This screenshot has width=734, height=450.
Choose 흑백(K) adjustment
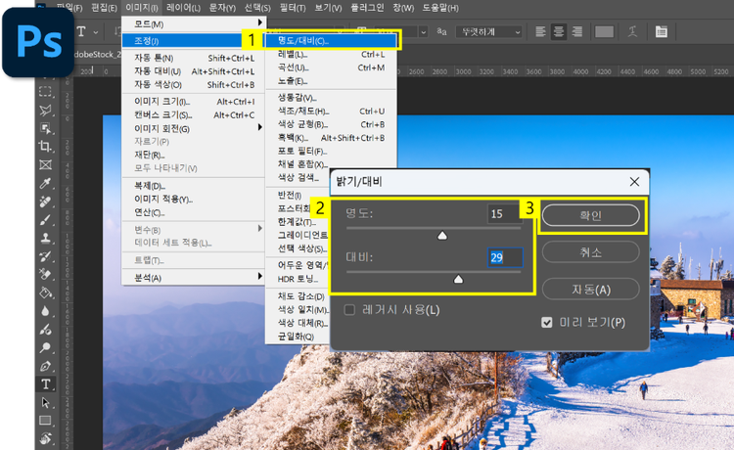coord(331,138)
